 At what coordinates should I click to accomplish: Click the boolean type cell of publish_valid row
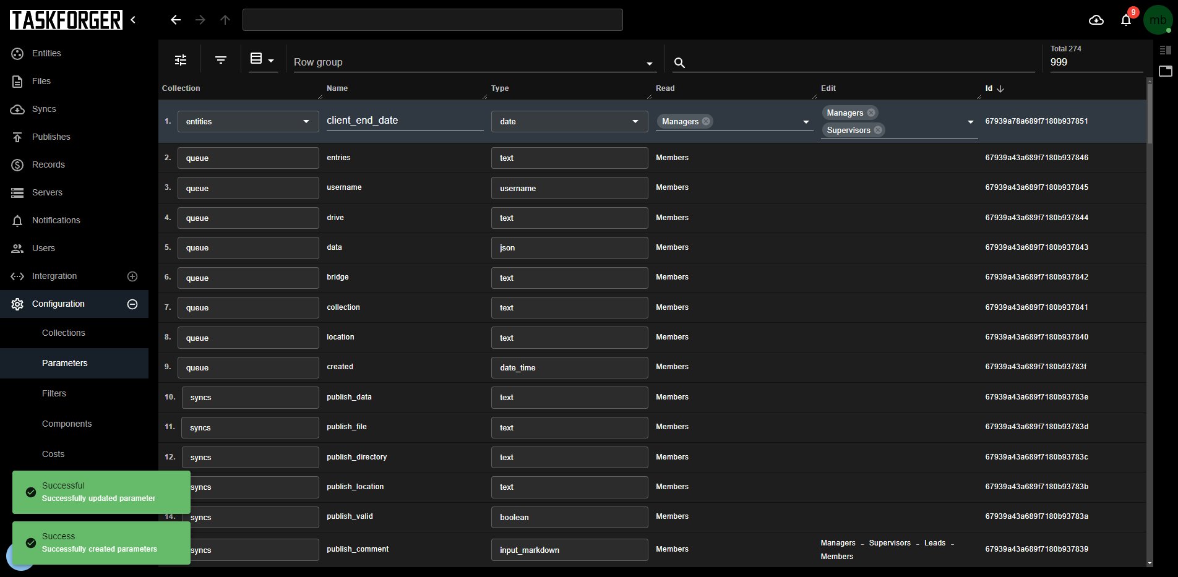569,517
